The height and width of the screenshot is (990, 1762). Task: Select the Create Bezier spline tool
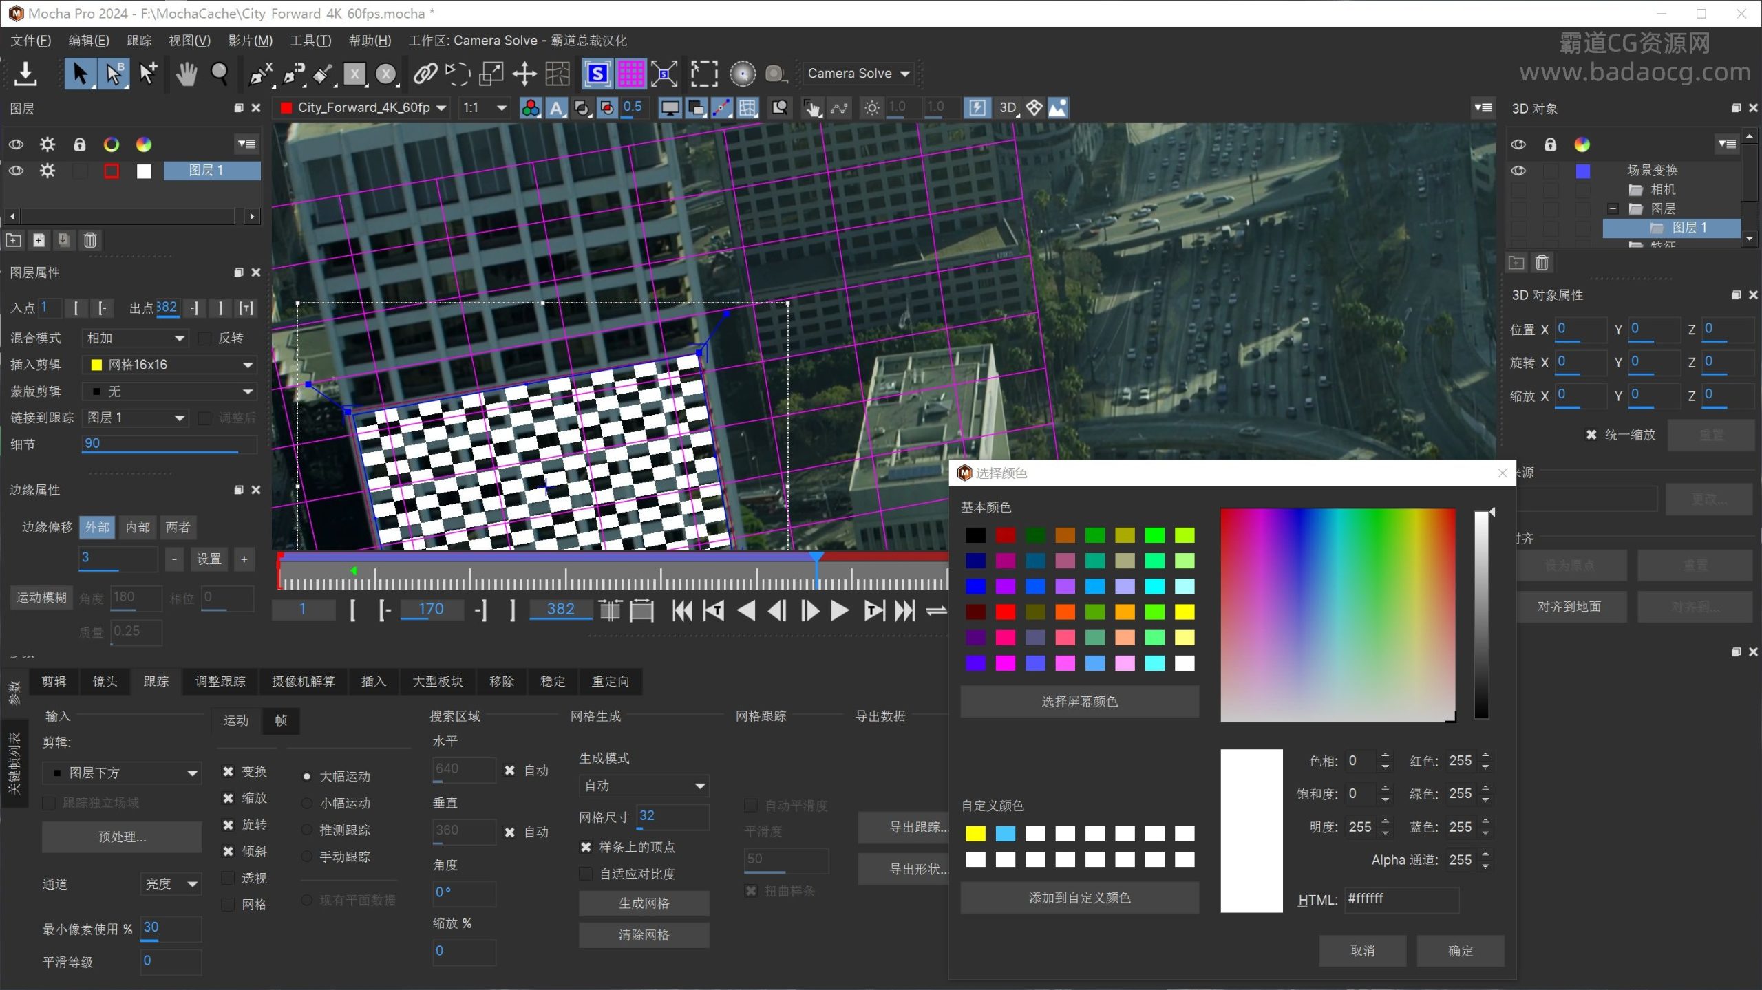click(294, 73)
